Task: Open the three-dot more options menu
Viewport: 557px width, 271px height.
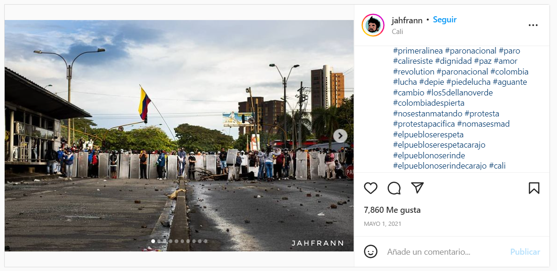Action: 533,25
